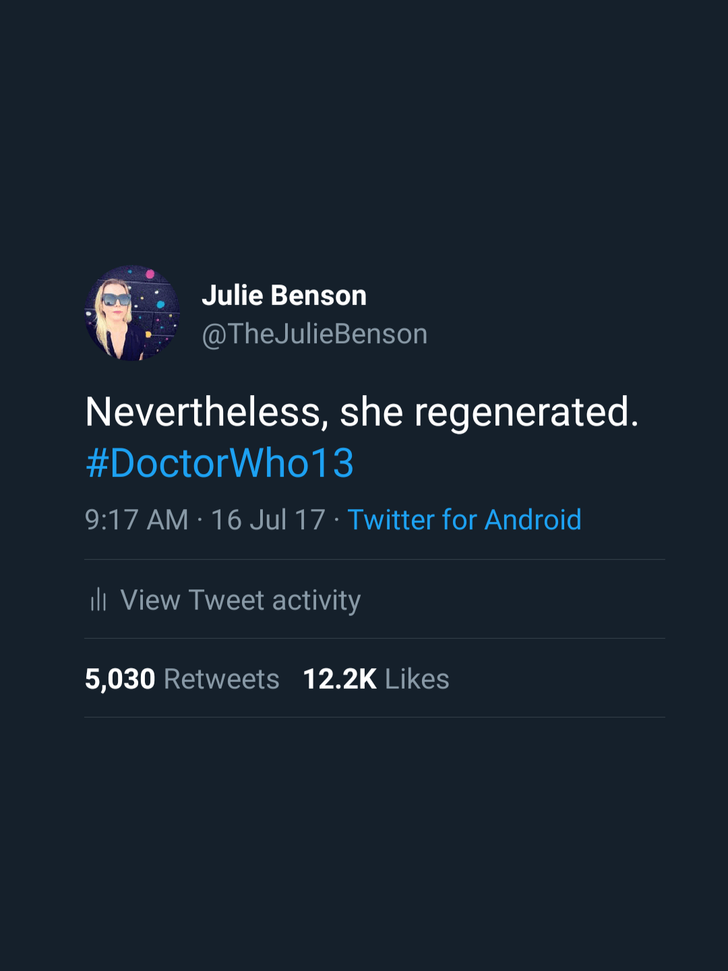This screenshot has width=728, height=971.
Task: Open the Twitter for Android source link
Action: (x=464, y=520)
